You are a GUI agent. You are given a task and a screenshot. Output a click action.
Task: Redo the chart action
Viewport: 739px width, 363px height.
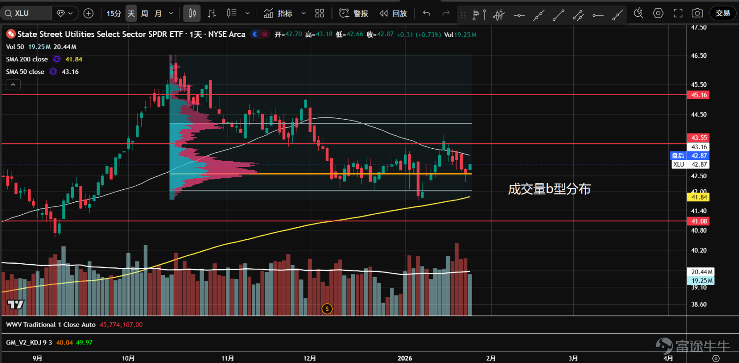pos(446,13)
